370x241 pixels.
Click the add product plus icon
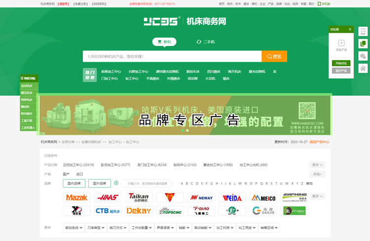tap(341, 43)
